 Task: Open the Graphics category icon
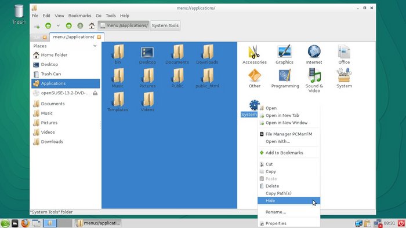click(x=284, y=52)
